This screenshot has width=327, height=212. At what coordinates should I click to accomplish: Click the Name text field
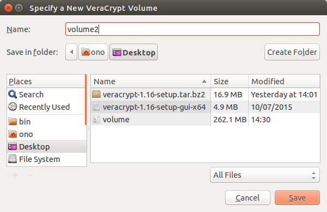coord(193,29)
